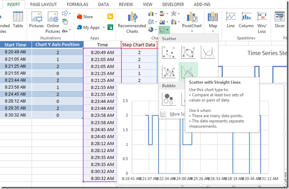
Task: Open the Column chart dropdown
Action: 152,13
